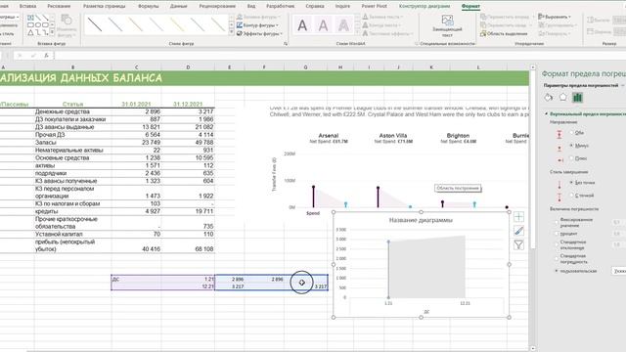
Task: Pick the text box shape in Insert Shapes gallery
Action: (30, 18)
